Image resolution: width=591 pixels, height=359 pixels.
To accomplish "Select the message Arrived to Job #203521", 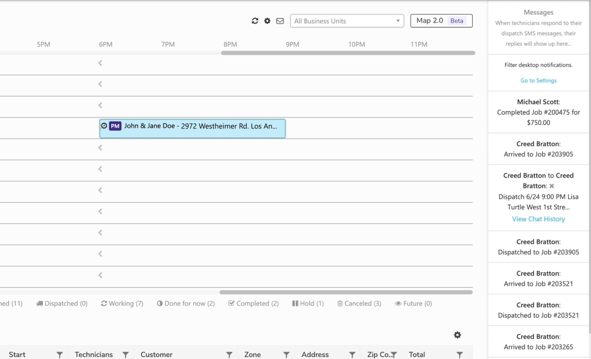I will point(538,279).
